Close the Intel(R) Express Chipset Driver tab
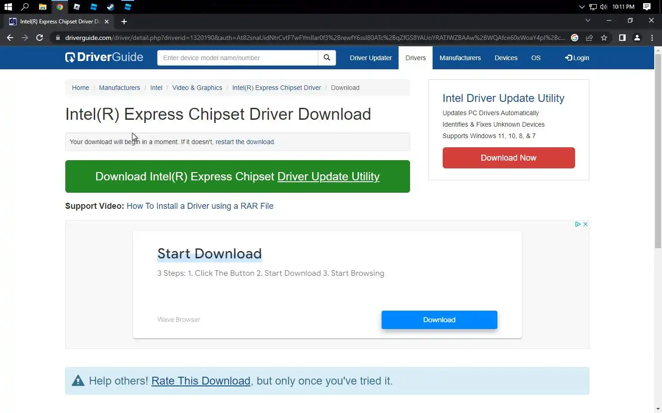The image size is (662, 413). 107,22
